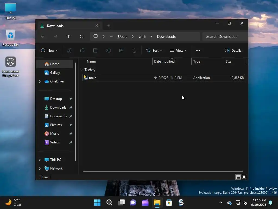
Task: Unpin Music via its pin icon
Action: click(71, 134)
